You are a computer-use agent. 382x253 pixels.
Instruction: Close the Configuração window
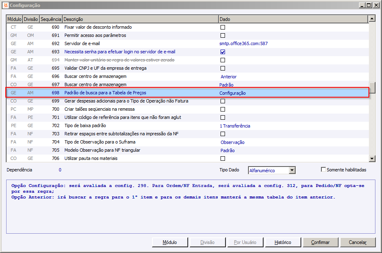tap(376, 5)
